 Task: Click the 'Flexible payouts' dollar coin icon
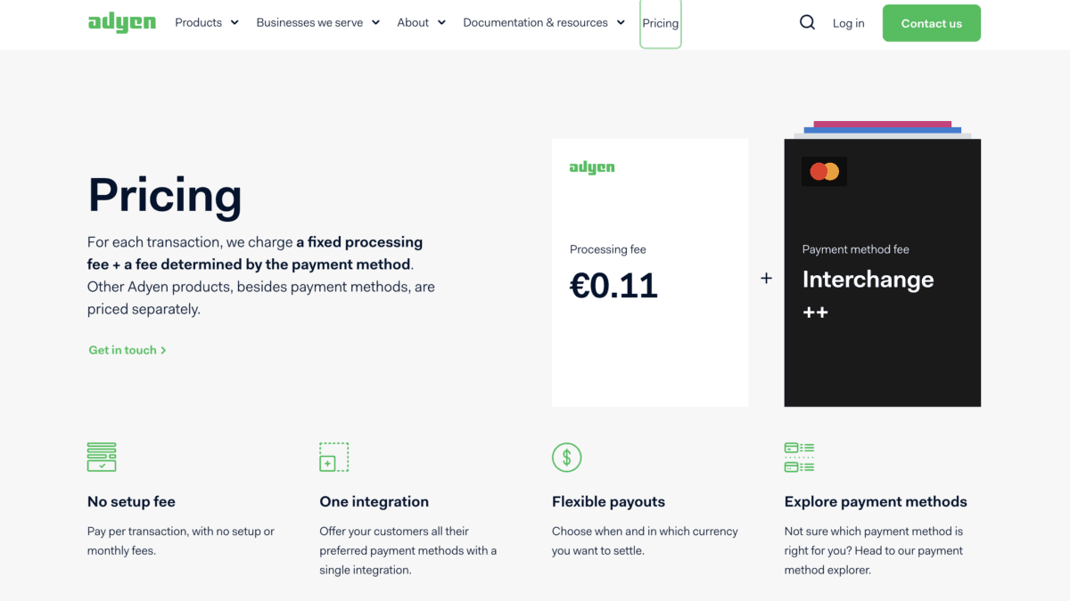[566, 457]
